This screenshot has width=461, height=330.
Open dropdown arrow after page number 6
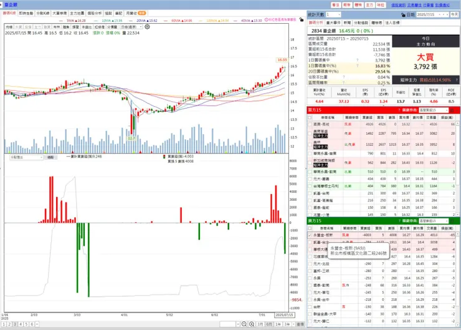click(x=37, y=324)
